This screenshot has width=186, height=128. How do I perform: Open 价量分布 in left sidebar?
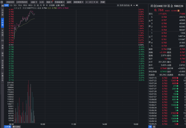pyautogui.click(x=2, y=77)
